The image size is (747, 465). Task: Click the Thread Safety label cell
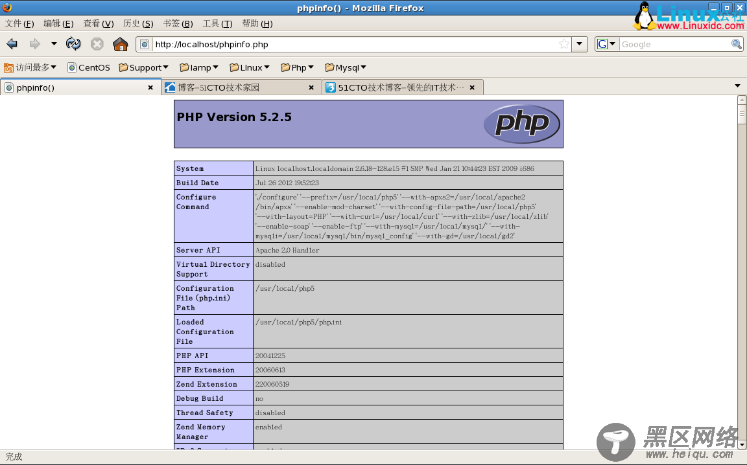click(x=213, y=413)
